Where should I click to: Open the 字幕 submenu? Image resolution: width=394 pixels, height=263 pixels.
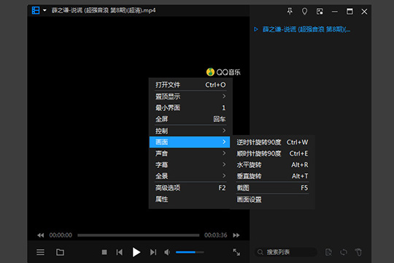coord(190,165)
